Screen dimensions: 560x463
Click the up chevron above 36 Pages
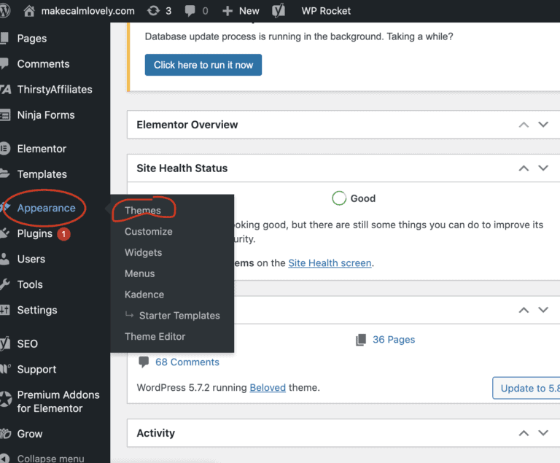(524, 310)
